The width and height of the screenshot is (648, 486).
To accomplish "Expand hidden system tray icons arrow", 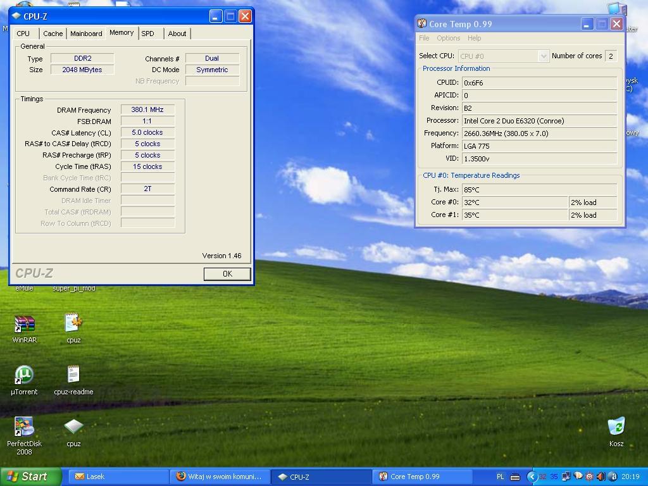I will (x=532, y=477).
